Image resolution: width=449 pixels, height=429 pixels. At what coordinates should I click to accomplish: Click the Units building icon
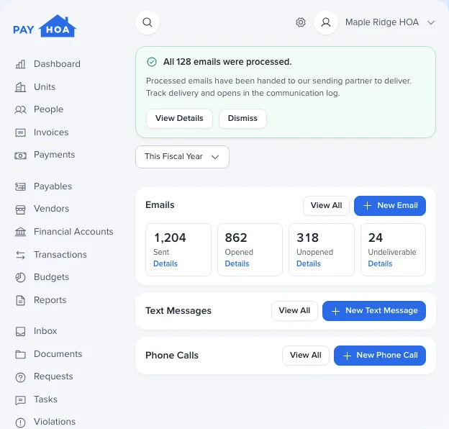20,87
